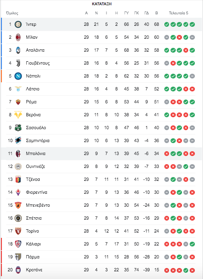
Task: Click Lazio's latest loss indicator
Action: coord(192,89)
